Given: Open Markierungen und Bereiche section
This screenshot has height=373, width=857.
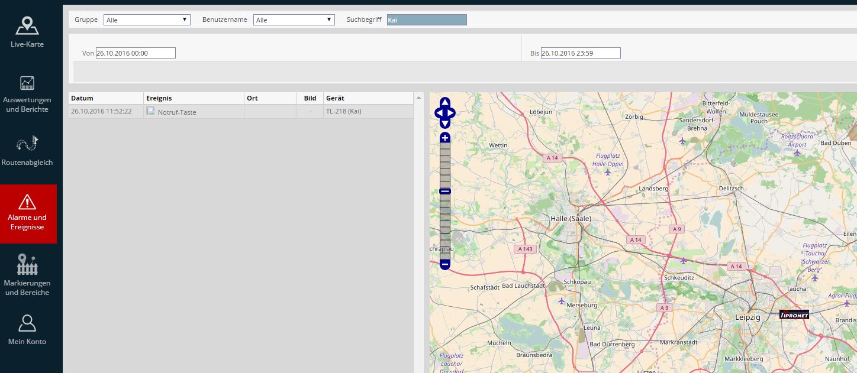Looking at the screenshot, I should [x=27, y=275].
